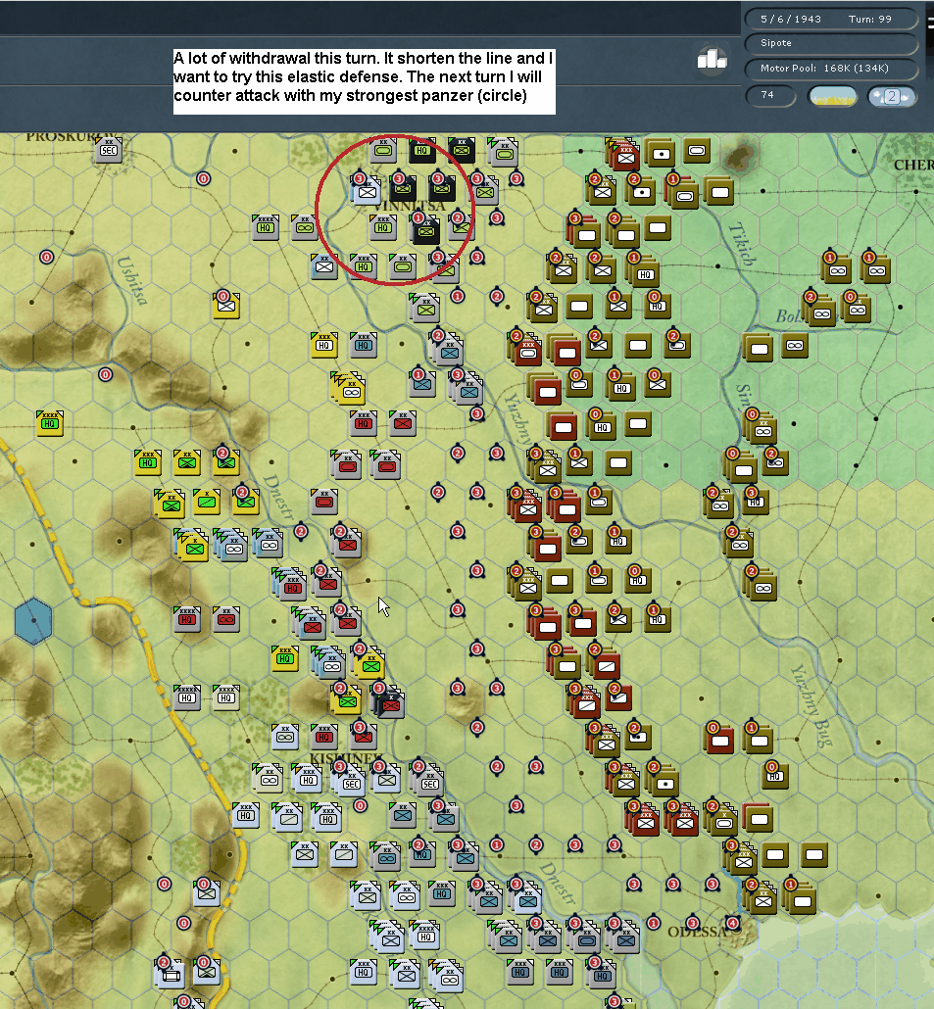Viewport: 934px width, 1009px height.
Task: Click the clear weather wheat field indicator
Action: (x=832, y=97)
